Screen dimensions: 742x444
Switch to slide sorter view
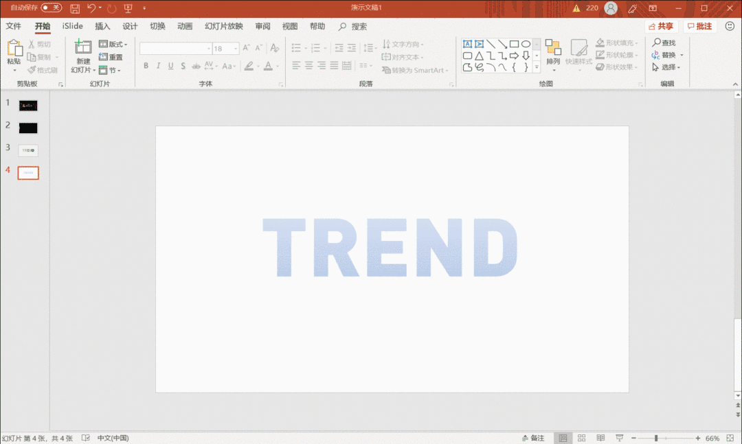click(x=582, y=439)
